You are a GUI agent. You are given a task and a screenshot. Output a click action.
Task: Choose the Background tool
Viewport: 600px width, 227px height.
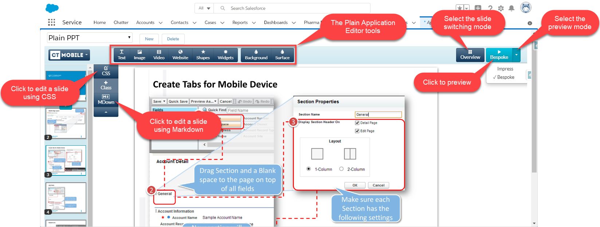256,55
